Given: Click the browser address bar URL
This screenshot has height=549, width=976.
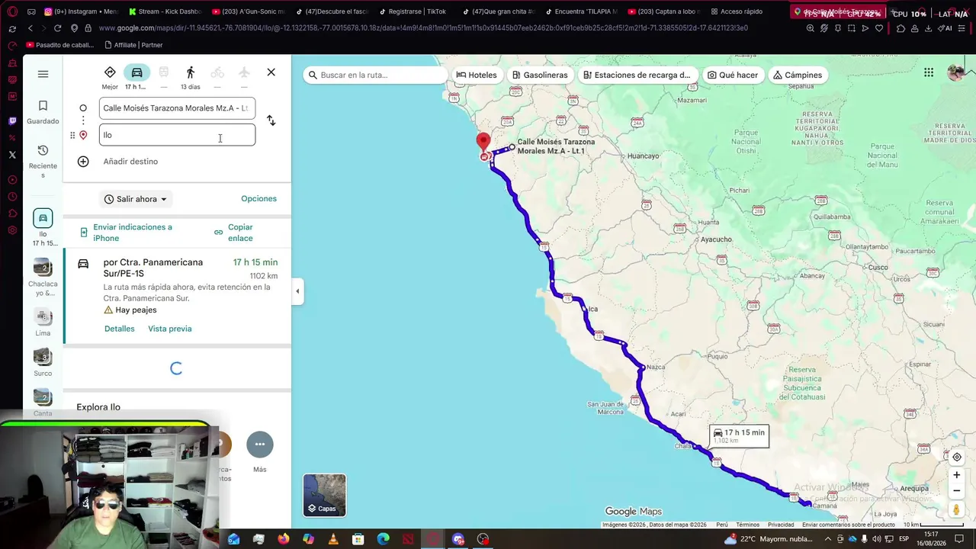Looking at the screenshot, I should click(423, 28).
